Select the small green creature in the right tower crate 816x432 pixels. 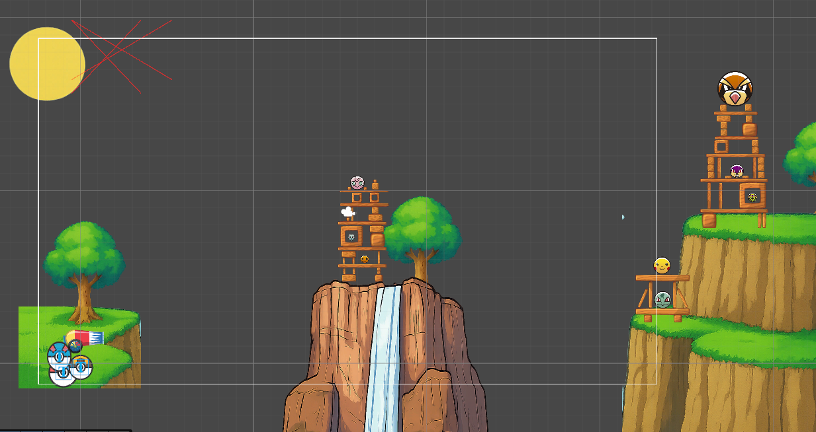click(752, 198)
